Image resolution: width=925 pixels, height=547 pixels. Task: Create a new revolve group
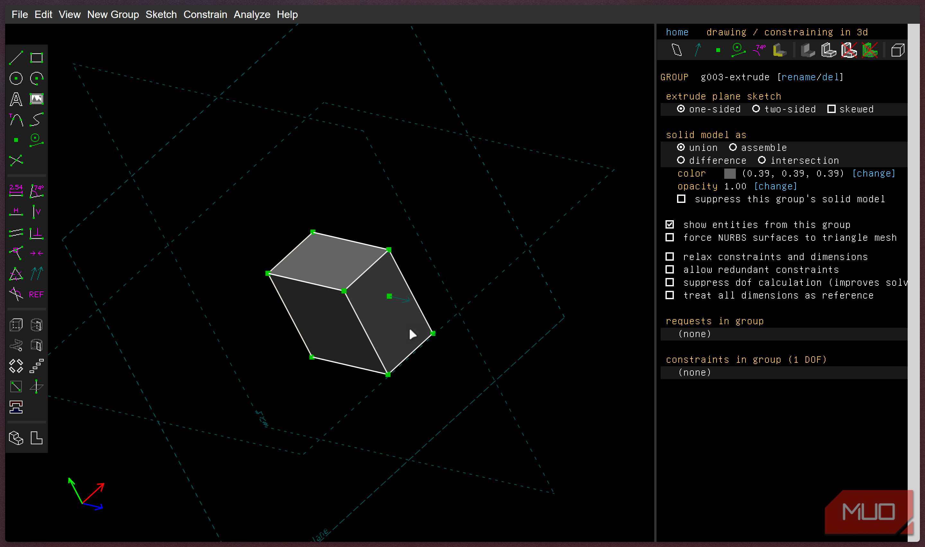point(37,345)
